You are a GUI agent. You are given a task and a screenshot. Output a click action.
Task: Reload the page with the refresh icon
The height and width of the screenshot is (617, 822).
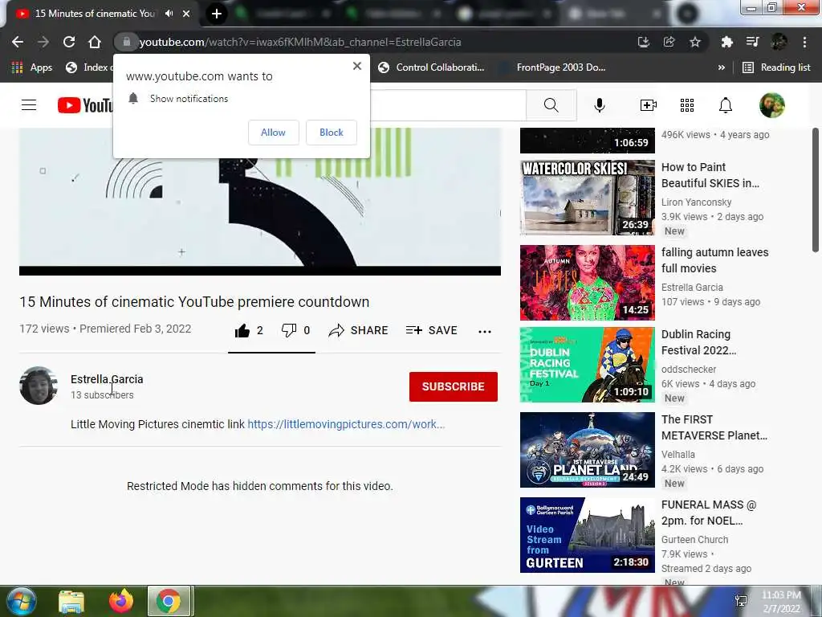click(x=69, y=42)
